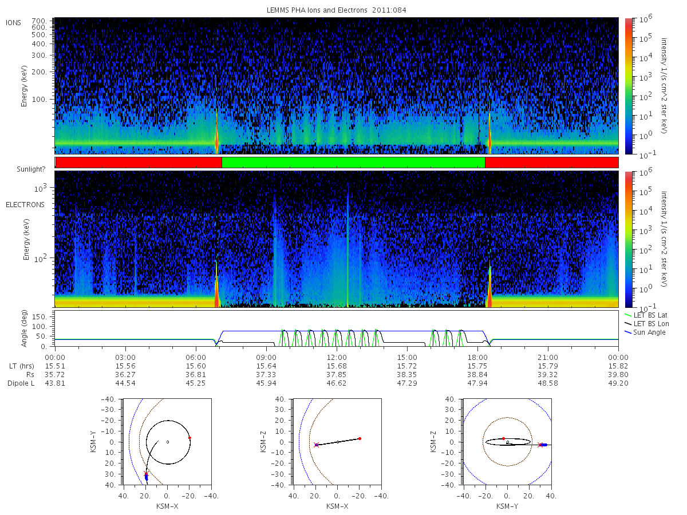Select the green segment of the Sunlight bar
The height and width of the screenshot is (515, 687).
tap(353, 163)
